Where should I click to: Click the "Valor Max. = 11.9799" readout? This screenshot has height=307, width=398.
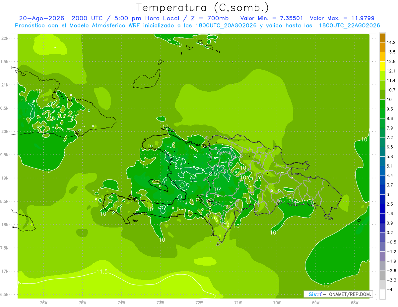(x=342, y=18)
